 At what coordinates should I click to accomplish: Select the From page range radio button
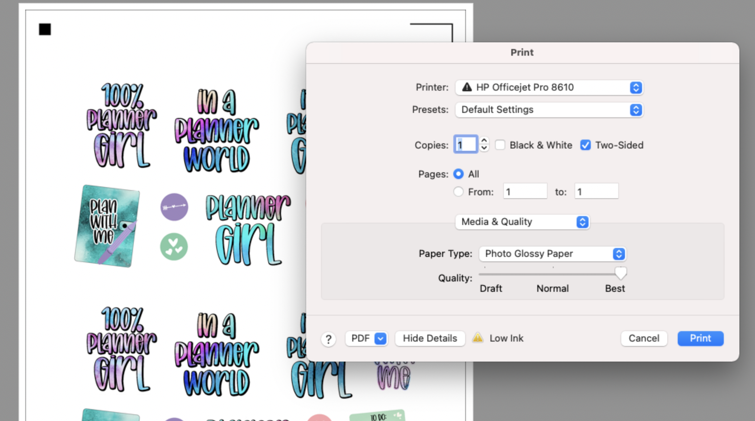[458, 192]
